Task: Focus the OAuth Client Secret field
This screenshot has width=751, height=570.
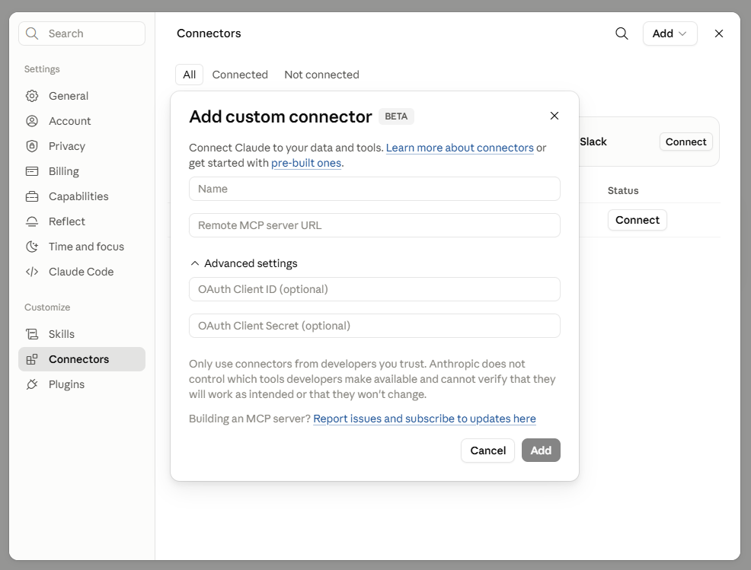Action: (375, 326)
